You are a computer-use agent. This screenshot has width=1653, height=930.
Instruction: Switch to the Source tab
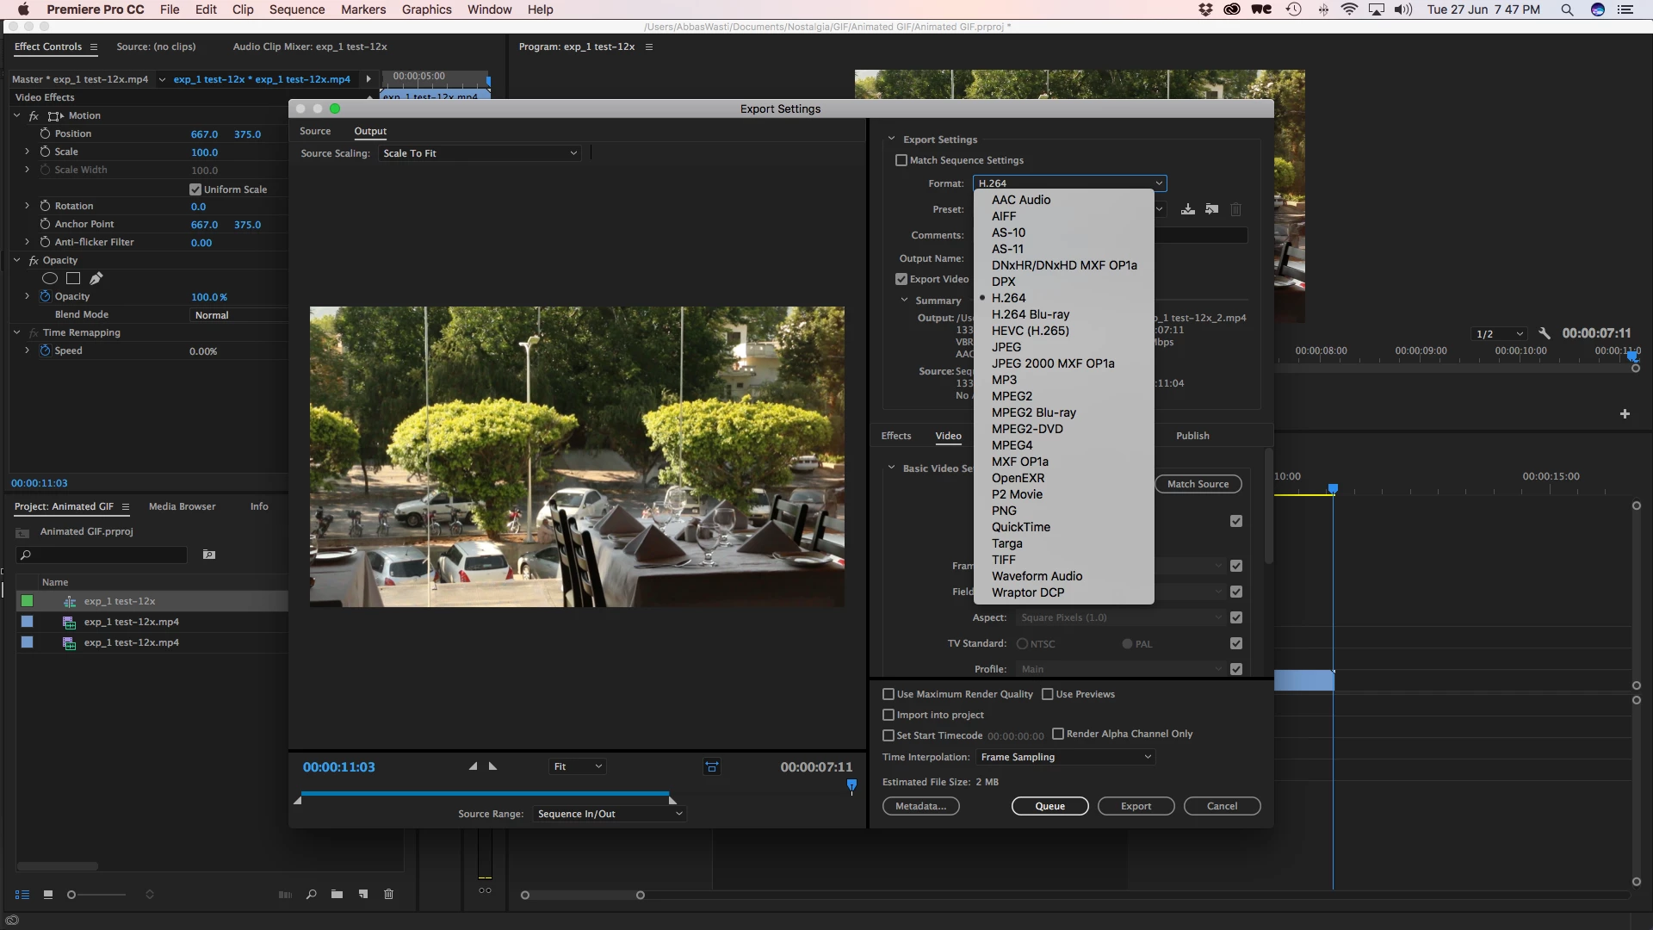pyautogui.click(x=315, y=131)
